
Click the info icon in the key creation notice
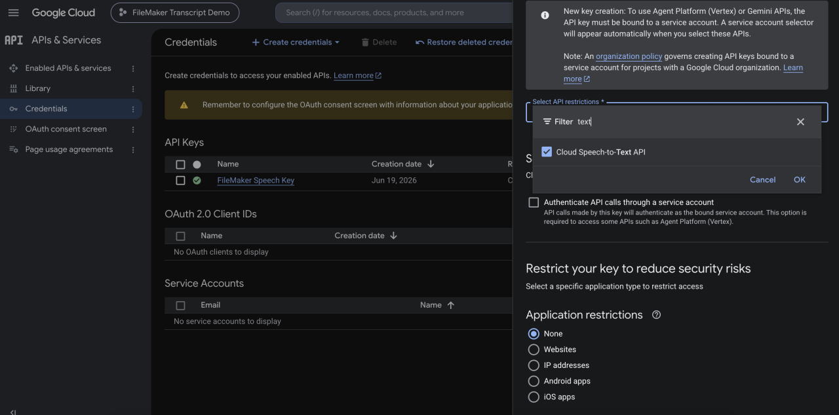545,15
